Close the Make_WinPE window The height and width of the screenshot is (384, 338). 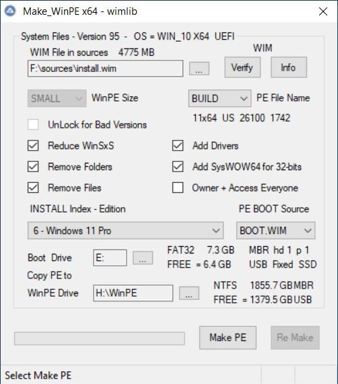point(323,11)
